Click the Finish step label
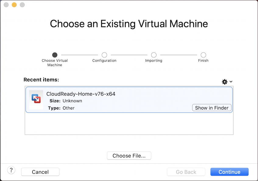 [203, 61]
